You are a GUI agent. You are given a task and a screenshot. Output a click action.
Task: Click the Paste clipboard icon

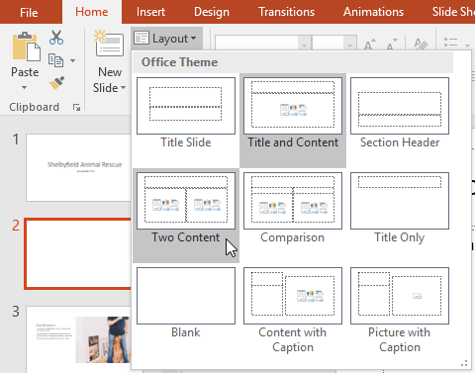tap(26, 47)
